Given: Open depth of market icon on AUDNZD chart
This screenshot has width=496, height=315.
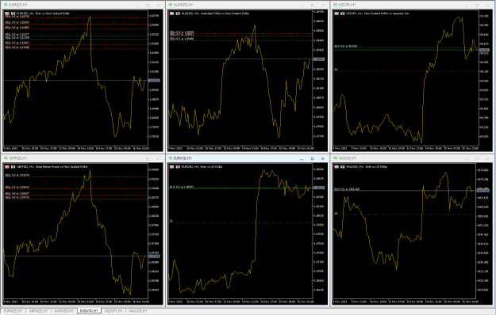Looking at the screenshot, I should click(x=178, y=13).
